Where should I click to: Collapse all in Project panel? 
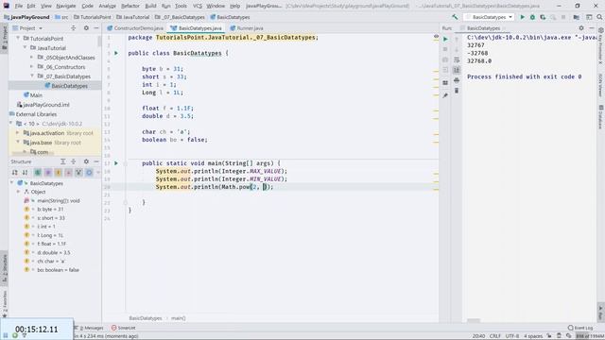74,28
